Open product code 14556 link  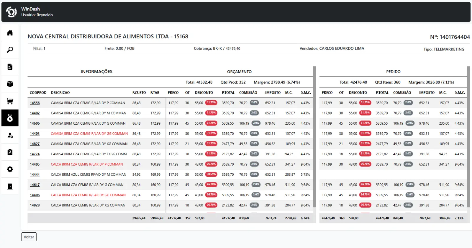point(35,103)
